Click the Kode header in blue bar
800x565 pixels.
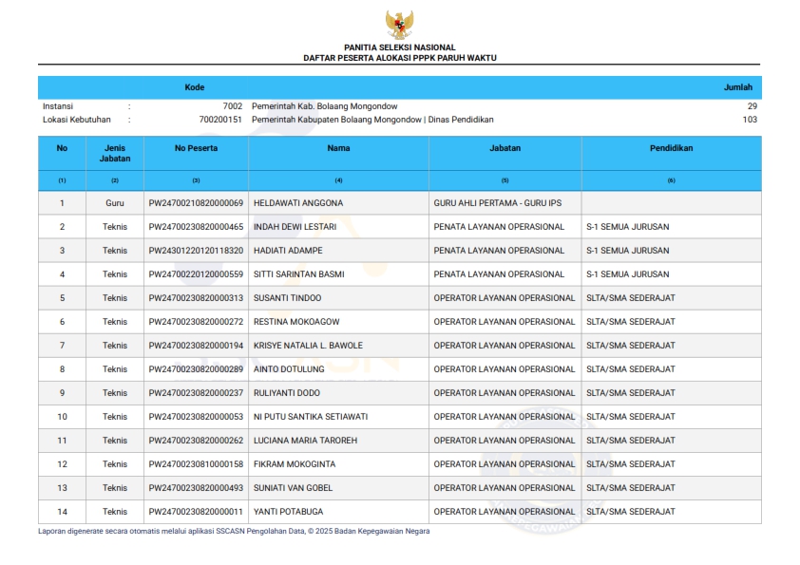[x=194, y=87]
